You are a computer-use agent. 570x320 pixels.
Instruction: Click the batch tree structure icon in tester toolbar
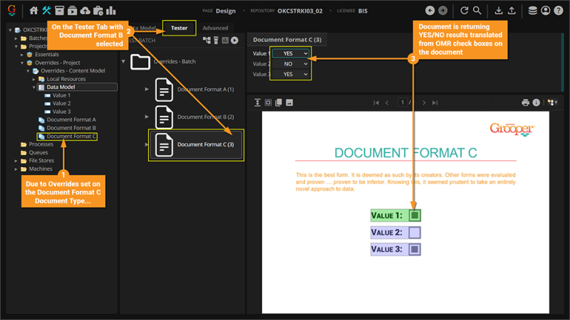(x=207, y=41)
